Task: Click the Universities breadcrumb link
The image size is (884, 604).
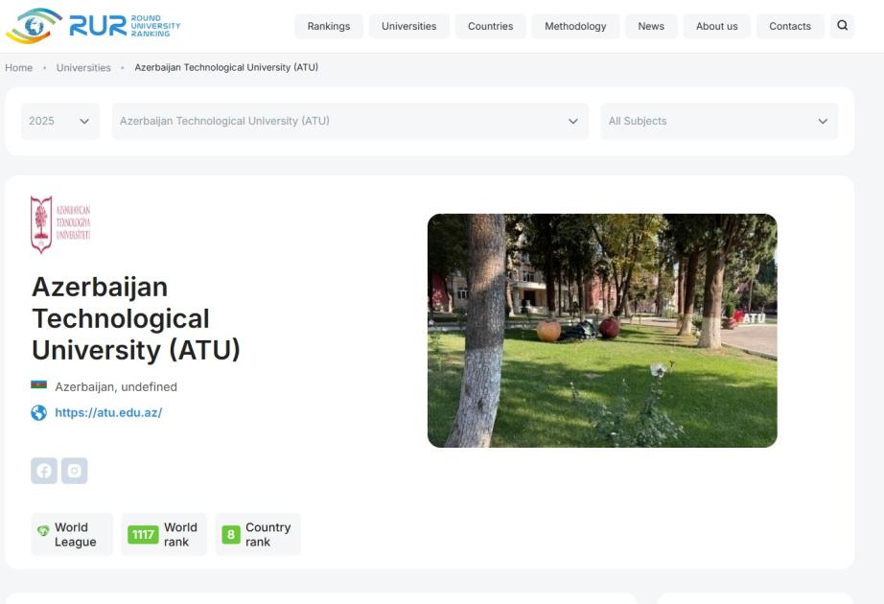Action: (x=83, y=67)
